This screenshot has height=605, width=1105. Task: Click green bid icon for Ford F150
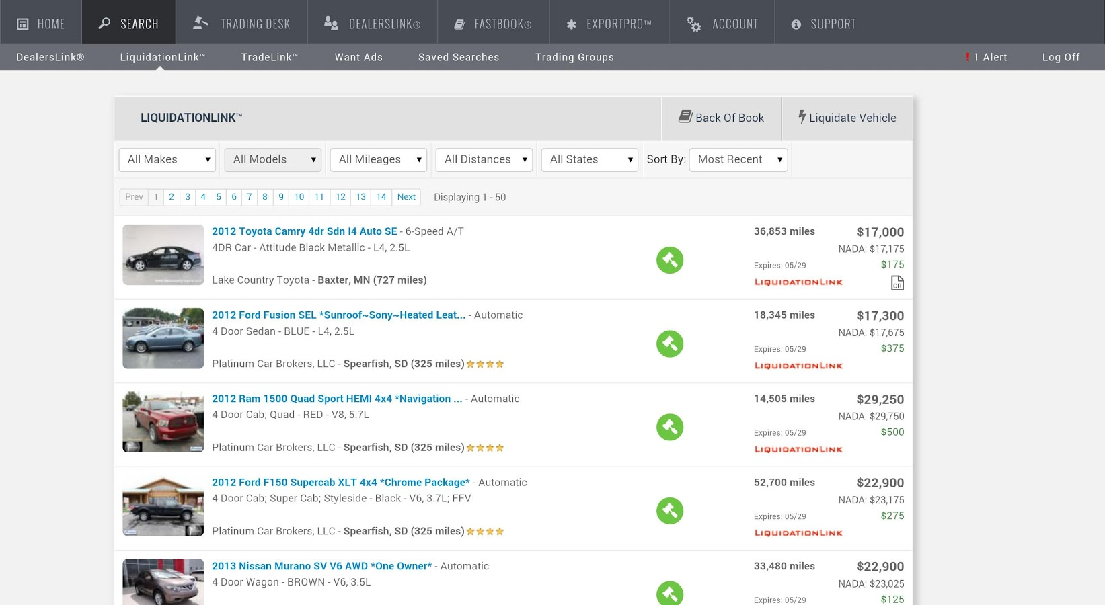[670, 511]
